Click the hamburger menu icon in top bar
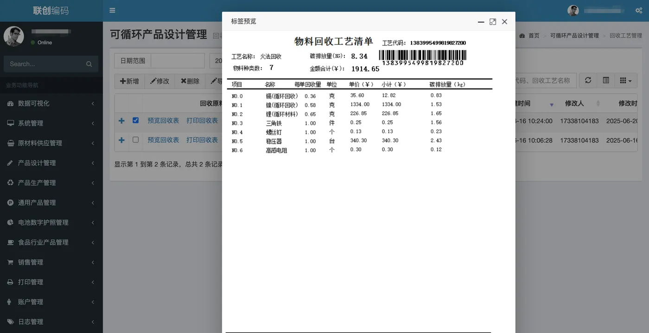This screenshot has width=649, height=333. point(112,10)
